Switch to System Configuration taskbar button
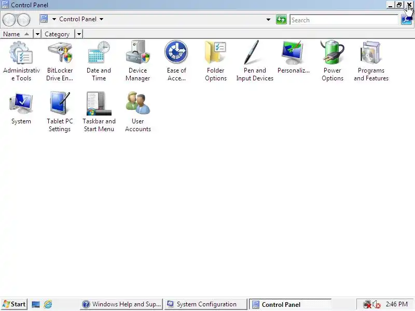The width and height of the screenshot is (415, 311). pyautogui.click(x=205, y=304)
